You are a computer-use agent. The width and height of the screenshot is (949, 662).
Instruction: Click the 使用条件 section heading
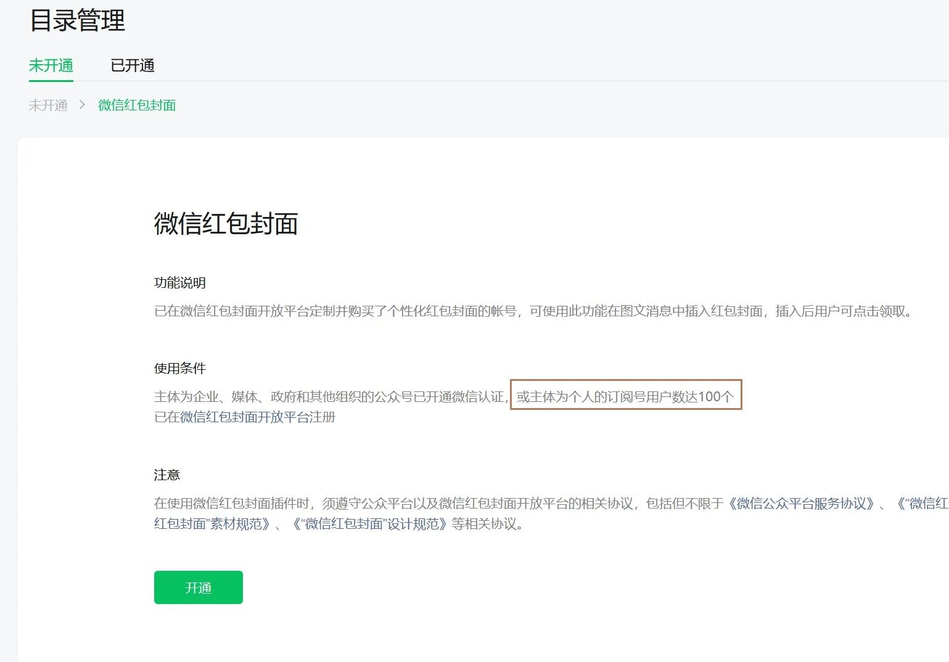tap(180, 369)
